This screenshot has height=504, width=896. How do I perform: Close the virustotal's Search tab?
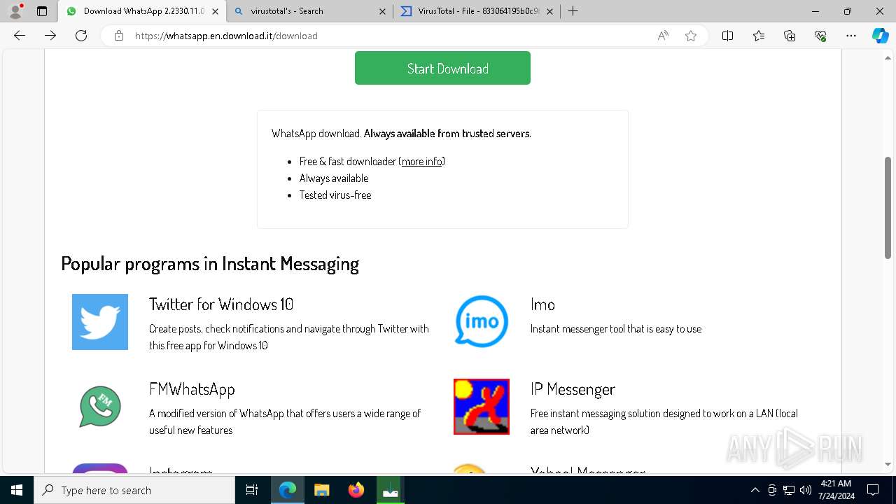click(x=382, y=11)
